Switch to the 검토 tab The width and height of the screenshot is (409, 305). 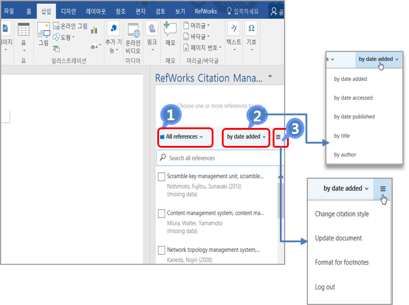click(x=160, y=11)
